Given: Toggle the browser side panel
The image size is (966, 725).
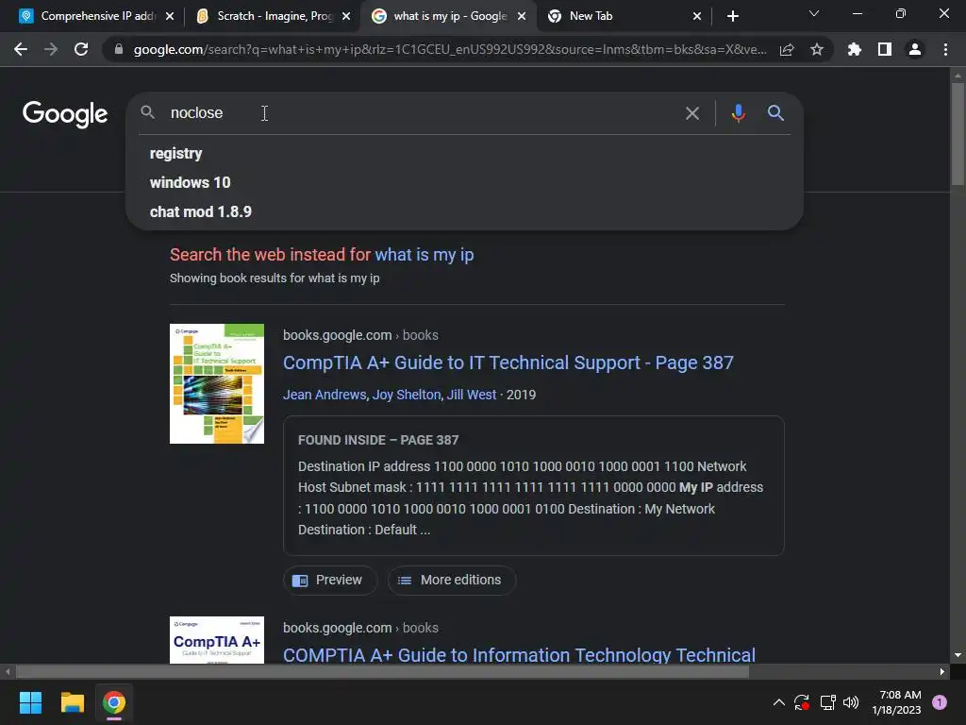Looking at the screenshot, I should 885,49.
